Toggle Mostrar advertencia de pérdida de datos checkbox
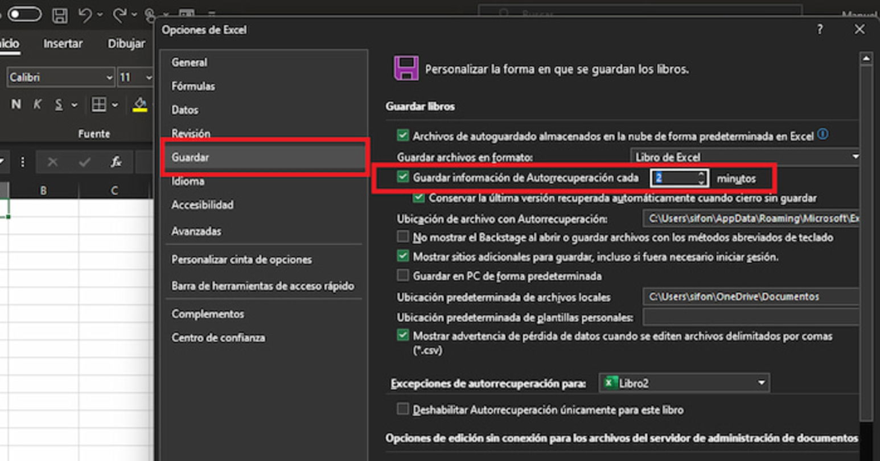 pos(402,335)
